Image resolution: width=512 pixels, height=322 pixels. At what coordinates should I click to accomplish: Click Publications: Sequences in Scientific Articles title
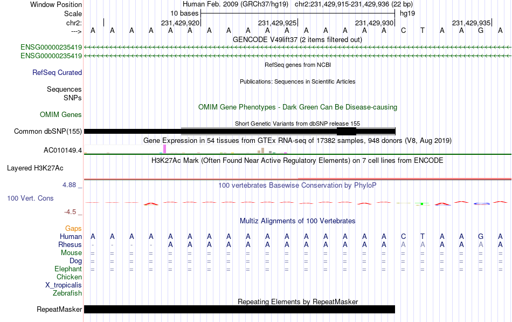tap(297, 81)
